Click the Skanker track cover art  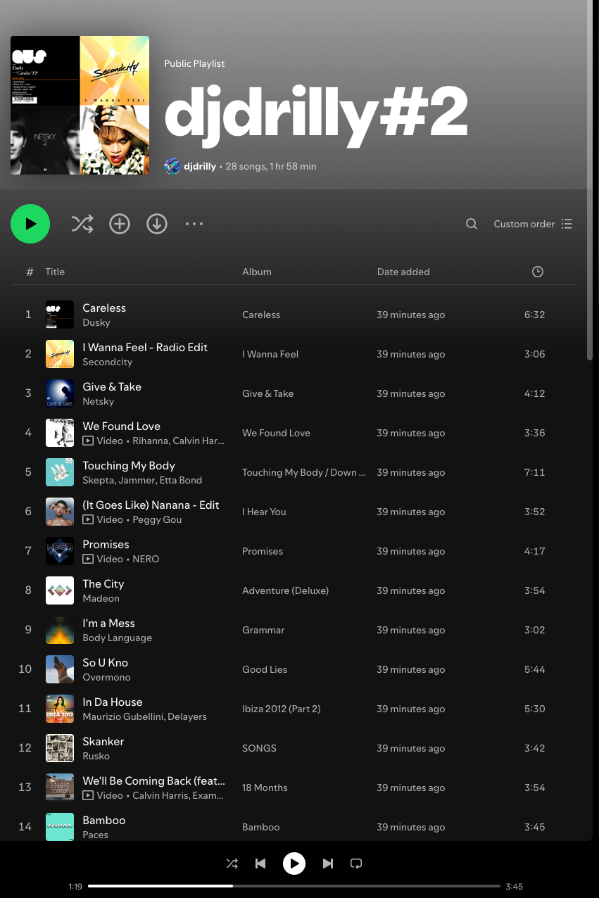[x=60, y=748]
